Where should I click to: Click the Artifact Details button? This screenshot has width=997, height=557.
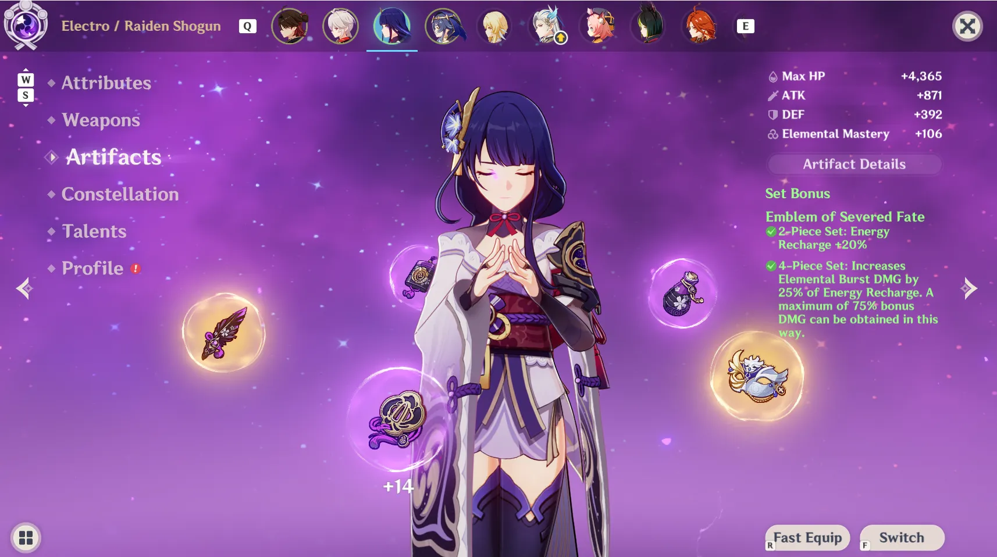(x=854, y=164)
